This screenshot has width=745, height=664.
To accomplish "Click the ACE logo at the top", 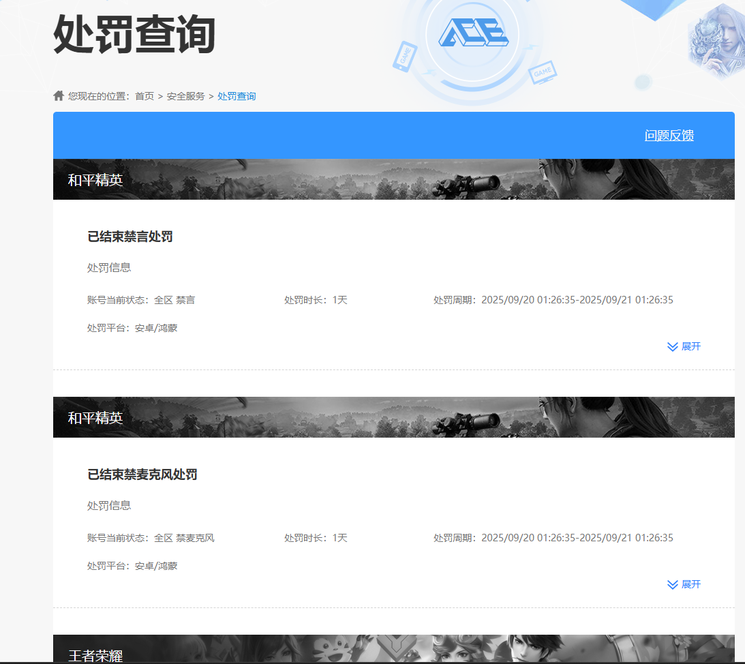I will click(472, 33).
